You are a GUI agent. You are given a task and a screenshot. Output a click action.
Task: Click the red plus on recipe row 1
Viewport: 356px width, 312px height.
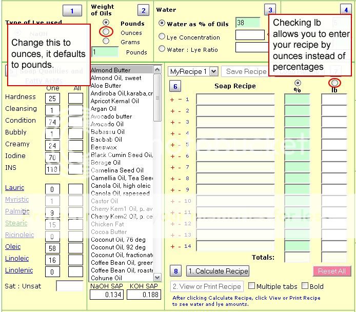click(172, 100)
